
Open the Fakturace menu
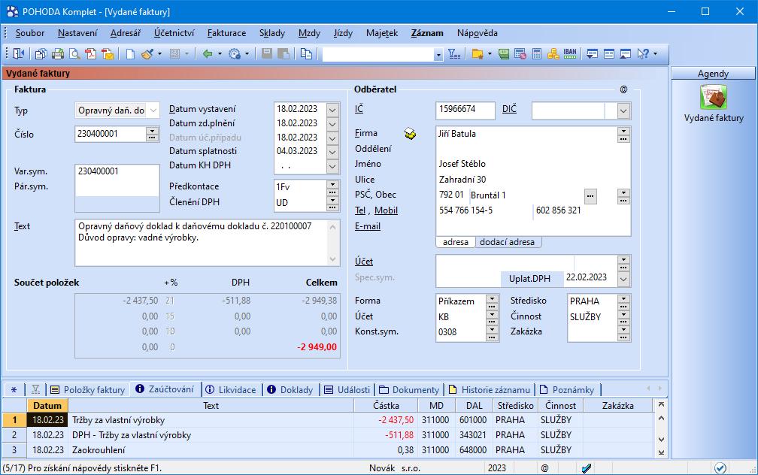point(227,33)
